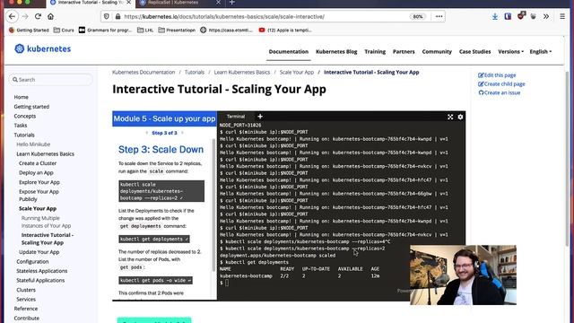This screenshot has height=323, width=574.
Task: Open the Community nav item
Action: tap(437, 52)
